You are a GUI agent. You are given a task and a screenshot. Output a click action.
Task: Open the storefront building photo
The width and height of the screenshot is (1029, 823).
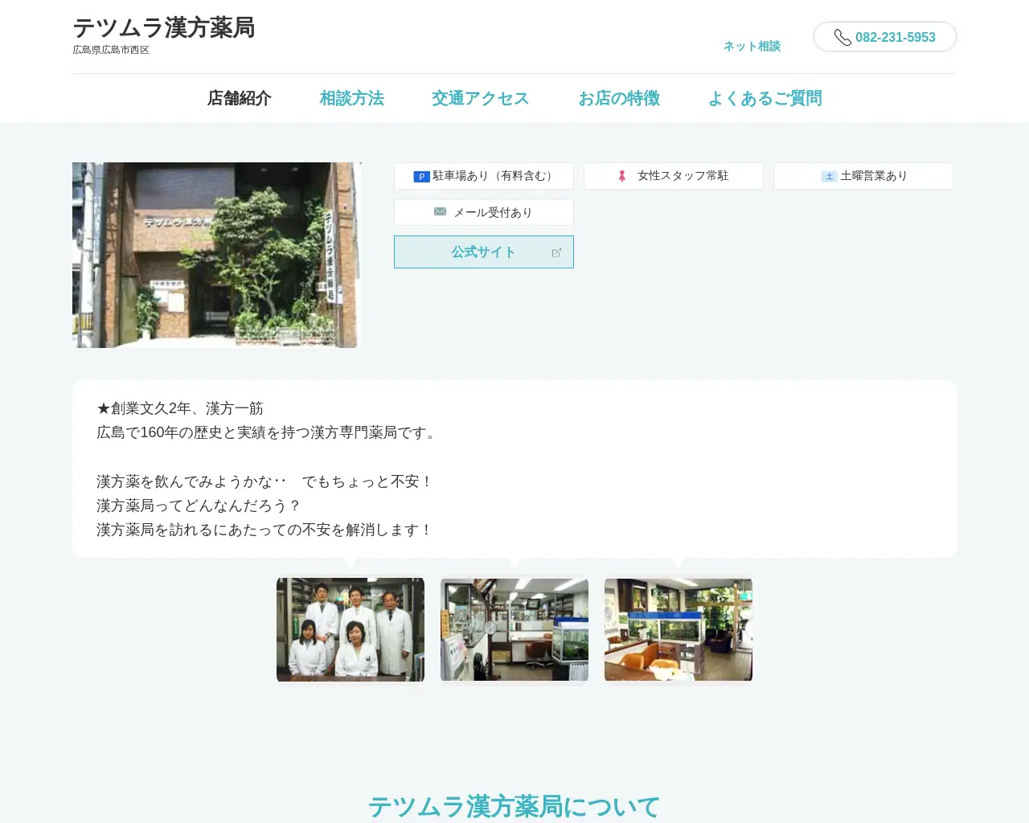coord(217,255)
